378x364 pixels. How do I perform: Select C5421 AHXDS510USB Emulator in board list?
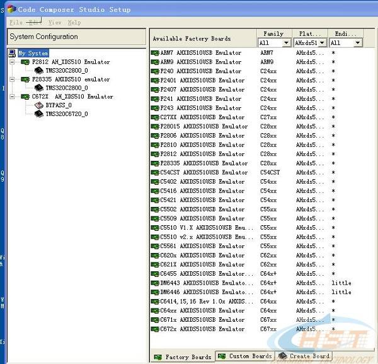coord(202,200)
